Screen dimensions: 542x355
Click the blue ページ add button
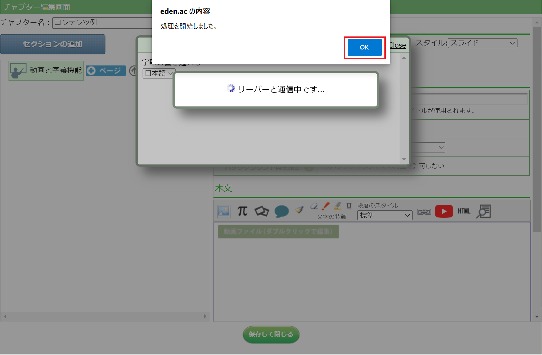pyautogui.click(x=106, y=71)
